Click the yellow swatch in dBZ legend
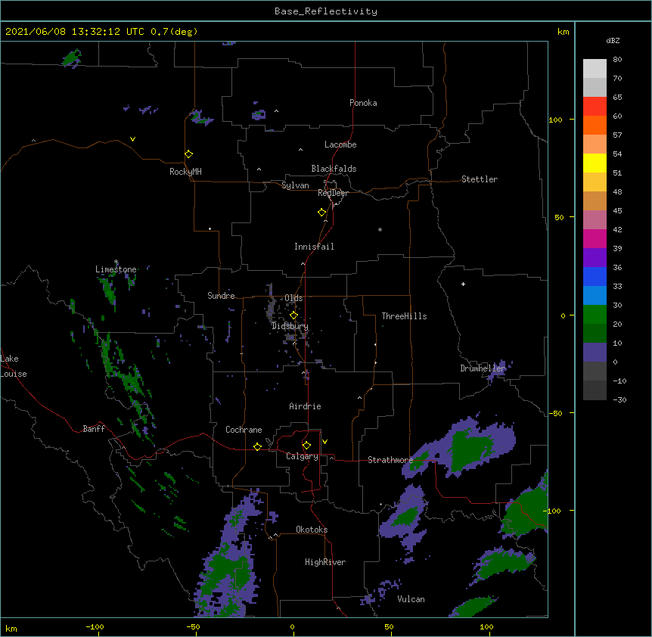Image resolution: width=652 pixels, height=637 pixels. pos(595,163)
